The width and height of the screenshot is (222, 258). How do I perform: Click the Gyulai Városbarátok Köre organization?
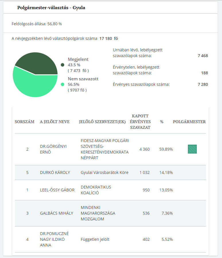(104, 172)
